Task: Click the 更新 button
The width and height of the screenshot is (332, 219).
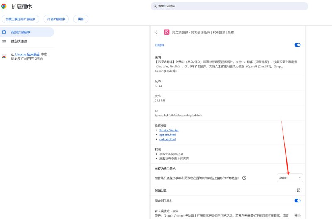Action: (x=81, y=19)
